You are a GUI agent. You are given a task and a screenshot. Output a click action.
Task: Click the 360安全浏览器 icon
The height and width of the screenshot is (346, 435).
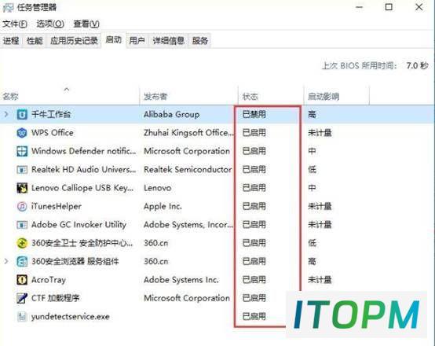22,262
